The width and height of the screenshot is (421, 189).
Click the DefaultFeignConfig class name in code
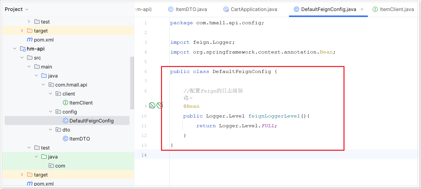pyautogui.click(x=242, y=71)
